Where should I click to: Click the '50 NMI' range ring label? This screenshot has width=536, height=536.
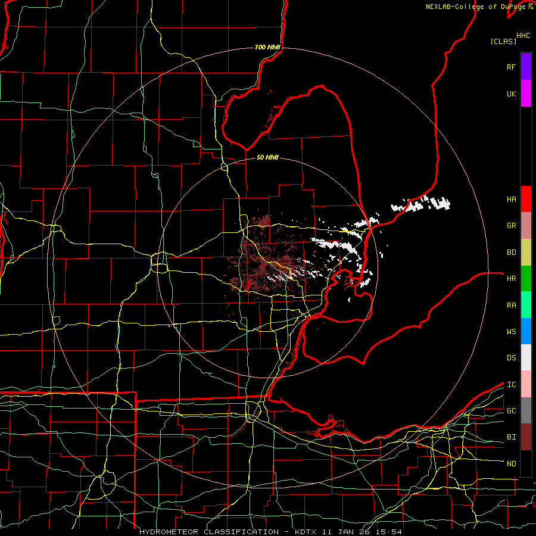pos(267,157)
